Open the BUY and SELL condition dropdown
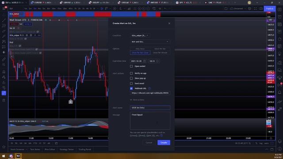Image resolution: width=283 pixels, height=159 pixels. coord(150,42)
